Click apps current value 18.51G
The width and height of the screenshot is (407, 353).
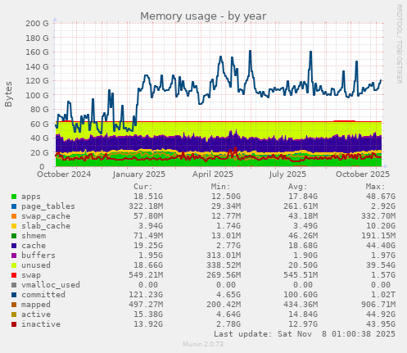tap(148, 197)
